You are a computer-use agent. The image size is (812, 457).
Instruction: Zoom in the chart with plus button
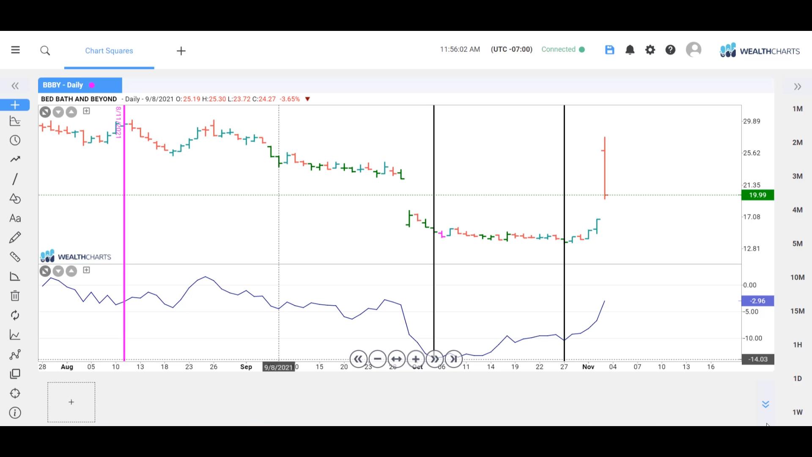point(415,359)
